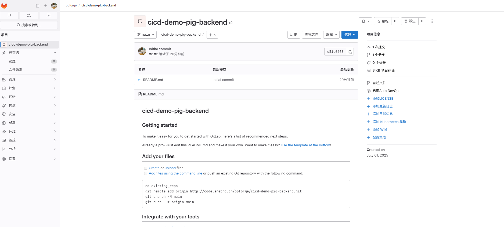
Task: Click the GitLab fox logo
Action: [x=4, y=6]
